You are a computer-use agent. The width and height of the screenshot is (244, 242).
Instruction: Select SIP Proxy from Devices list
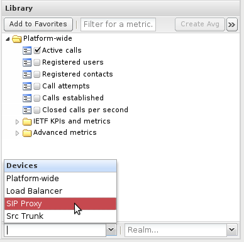(60, 204)
